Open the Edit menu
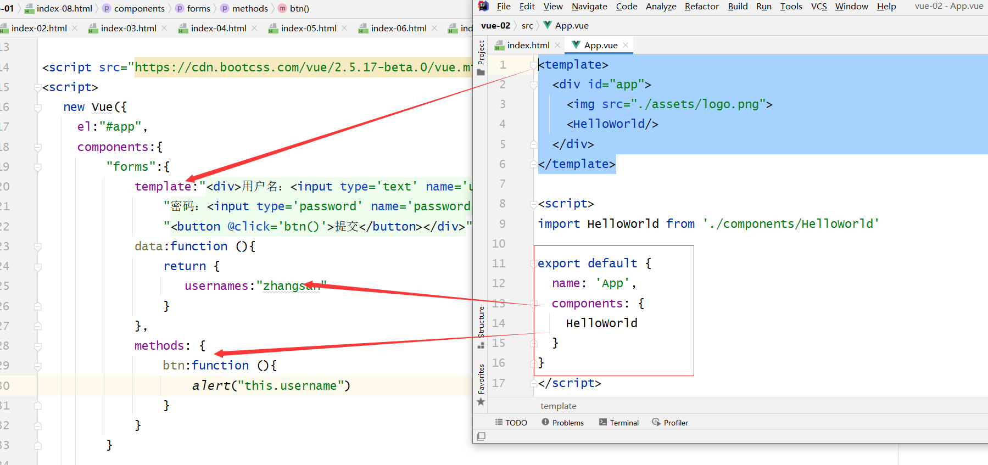 (x=527, y=7)
